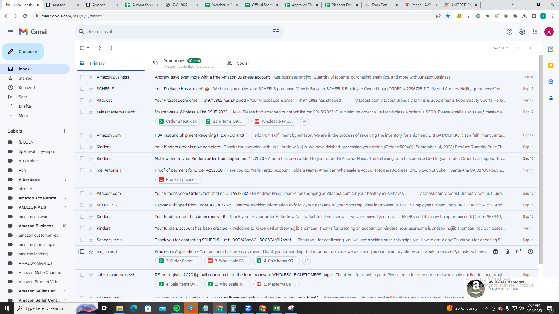Get add-ons via side panel plus icon
This screenshot has width=559, height=314.
tap(551, 124)
